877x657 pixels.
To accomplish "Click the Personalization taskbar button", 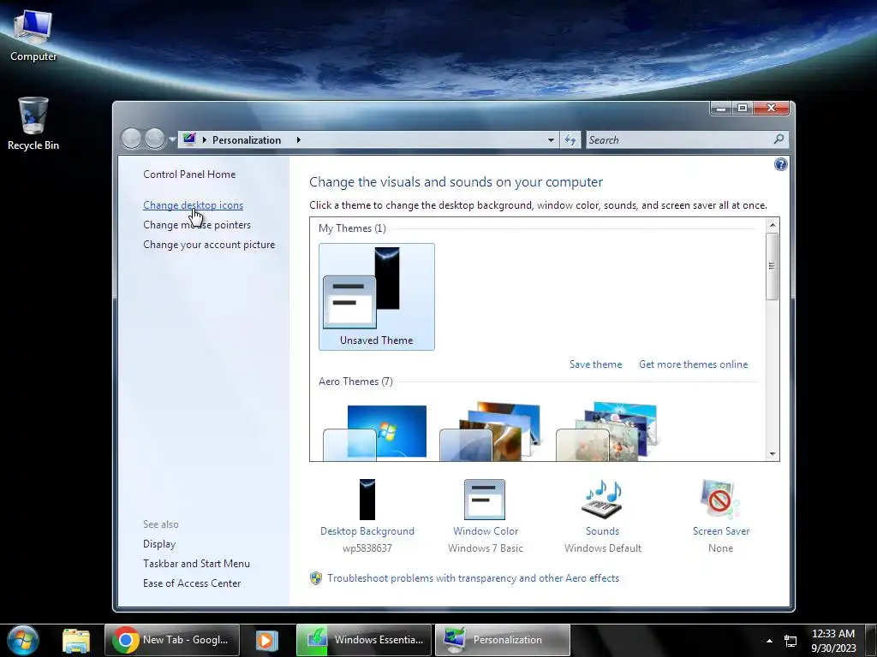I will (502, 640).
